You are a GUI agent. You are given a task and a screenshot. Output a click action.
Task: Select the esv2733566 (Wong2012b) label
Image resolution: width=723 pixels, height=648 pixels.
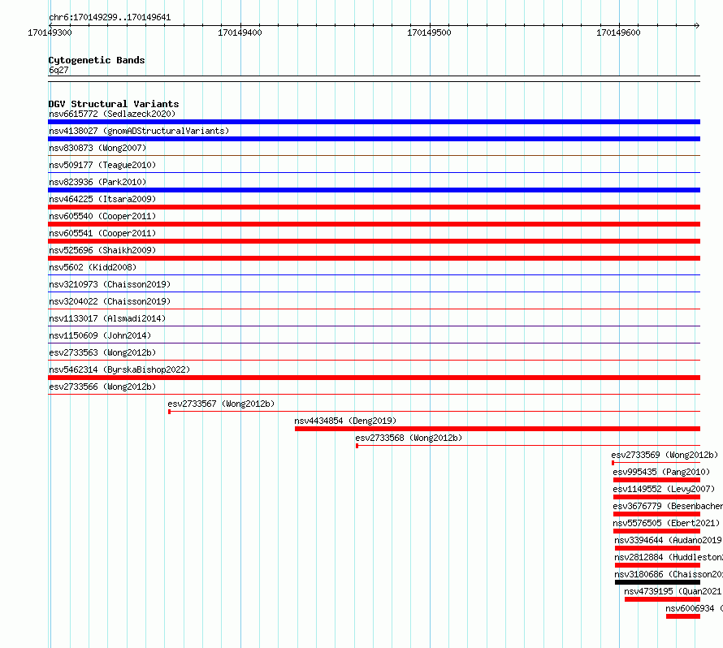click(x=102, y=387)
